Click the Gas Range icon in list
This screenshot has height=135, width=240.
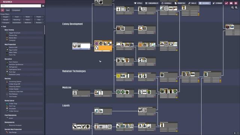(x=7, y=132)
